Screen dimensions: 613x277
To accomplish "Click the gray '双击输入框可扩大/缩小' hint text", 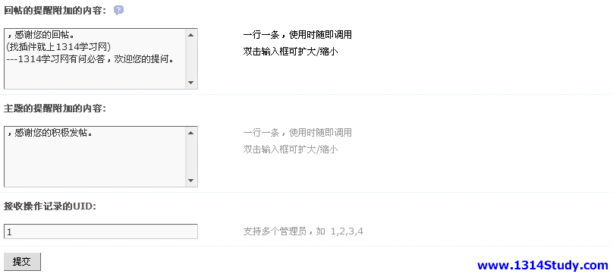I will [x=291, y=150].
